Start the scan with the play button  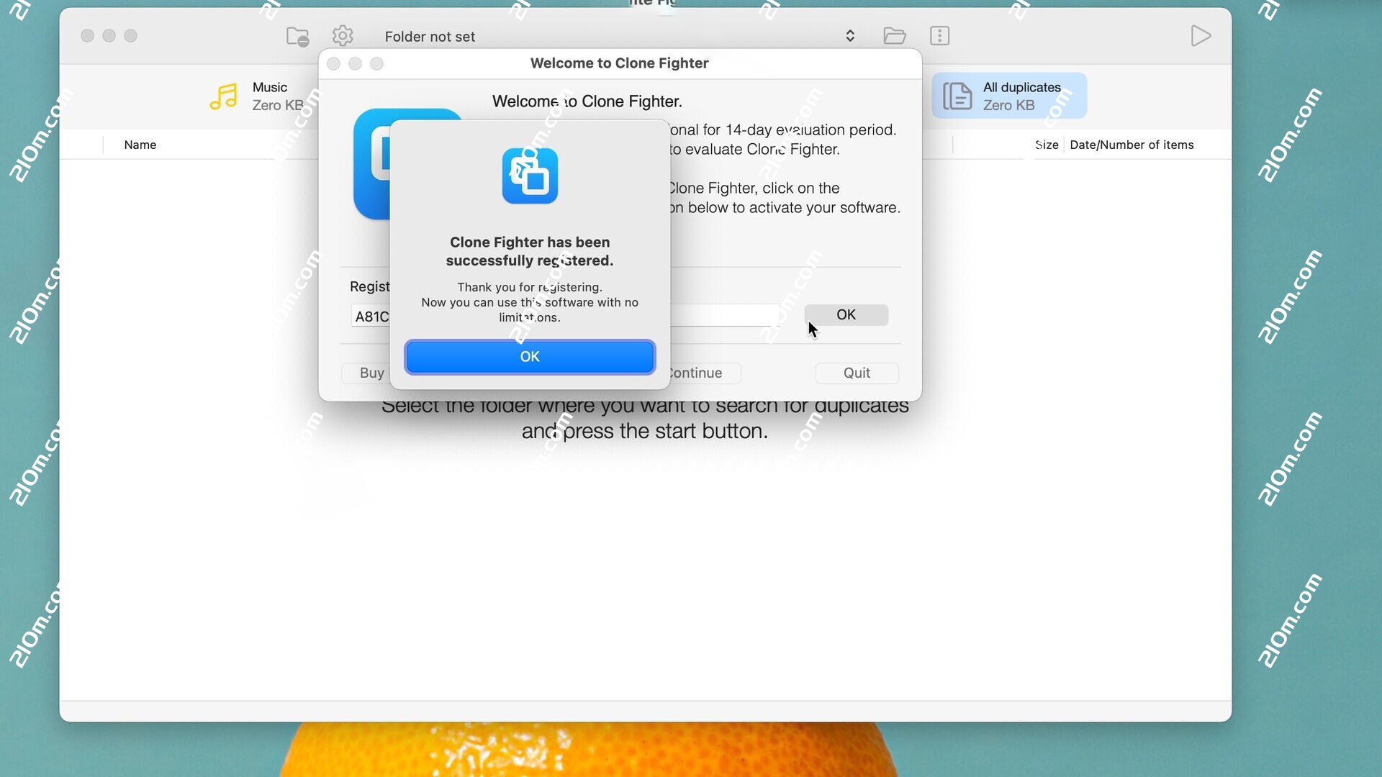[1201, 36]
